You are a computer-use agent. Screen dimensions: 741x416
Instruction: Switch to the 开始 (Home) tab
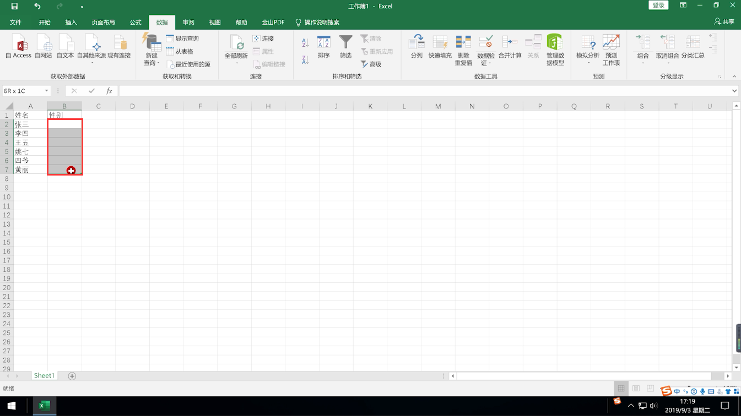[45, 23]
